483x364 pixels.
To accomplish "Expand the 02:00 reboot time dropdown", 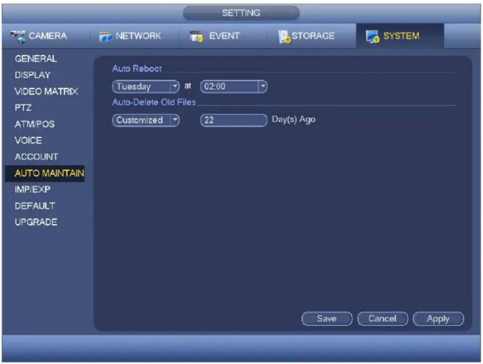I will tap(234, 86).
